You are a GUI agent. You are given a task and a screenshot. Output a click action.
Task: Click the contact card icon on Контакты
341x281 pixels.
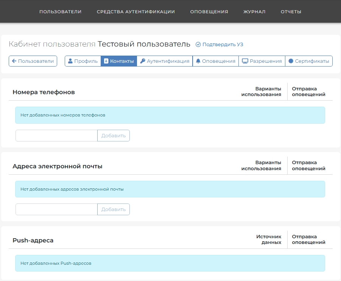[x=106, y=61]
